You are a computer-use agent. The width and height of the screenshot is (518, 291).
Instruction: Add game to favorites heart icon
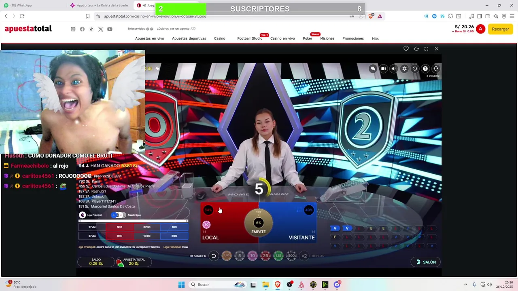[406, 48]
